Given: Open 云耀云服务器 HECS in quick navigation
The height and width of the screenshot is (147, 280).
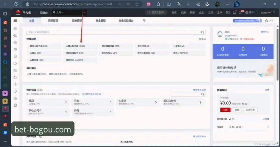Looking at the screenshot, I should point(80,46).
